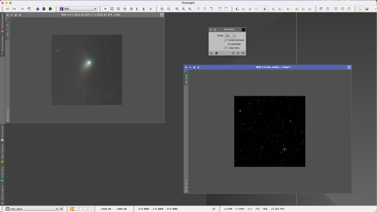Click the Zoom In magnifier icon

[x=162, y=9]
